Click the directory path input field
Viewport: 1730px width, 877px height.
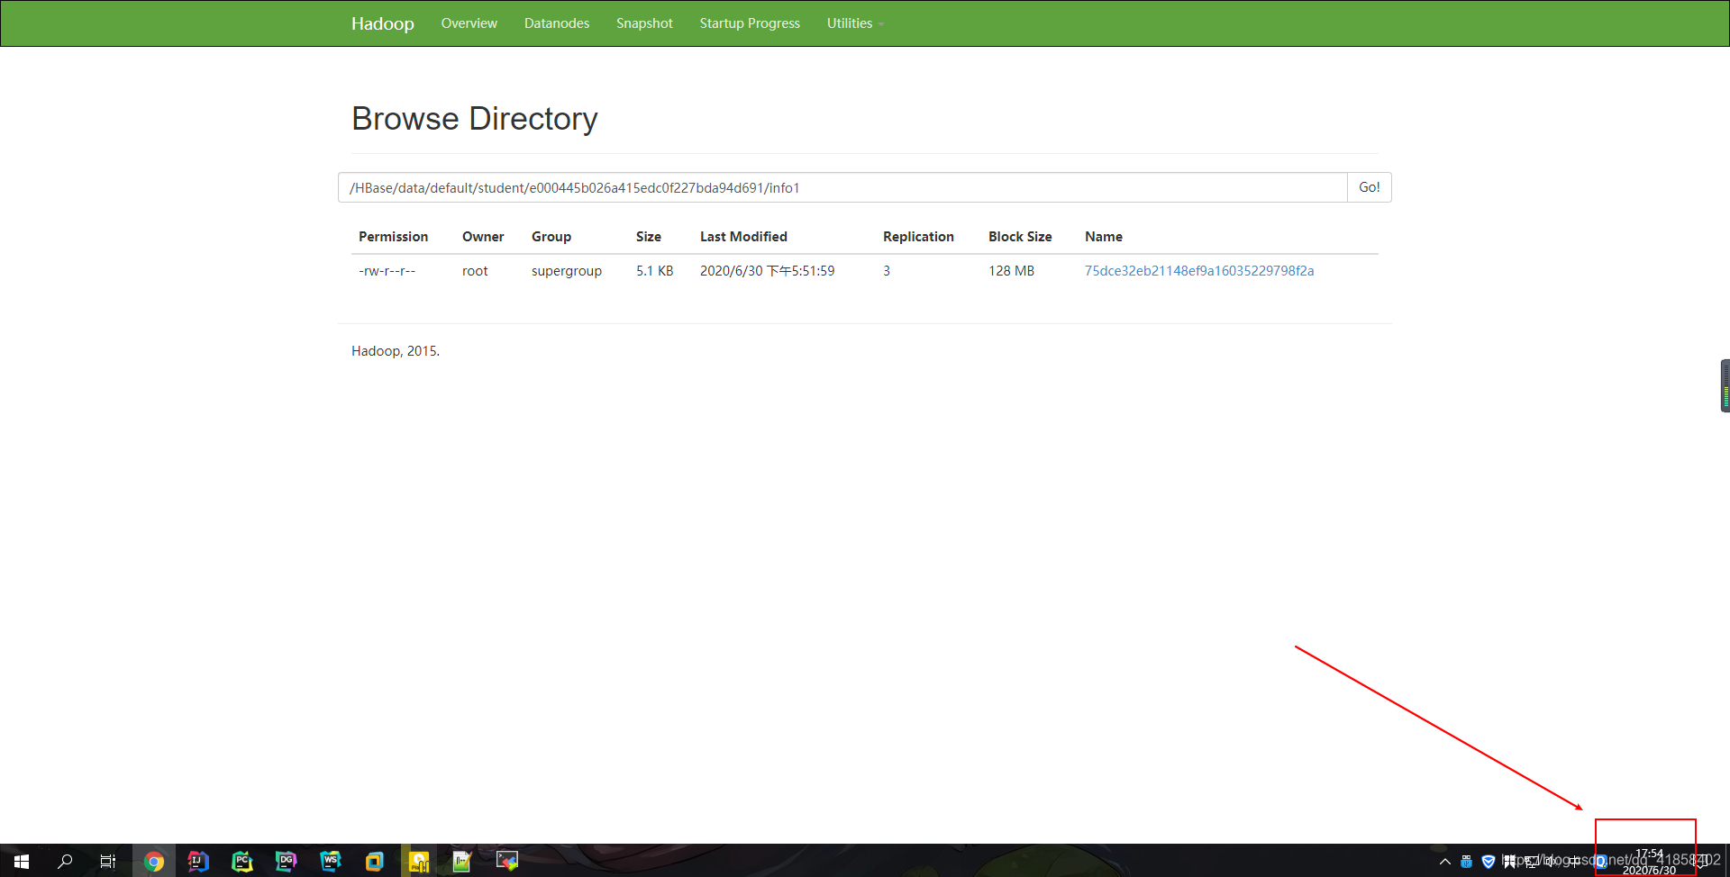842,187
